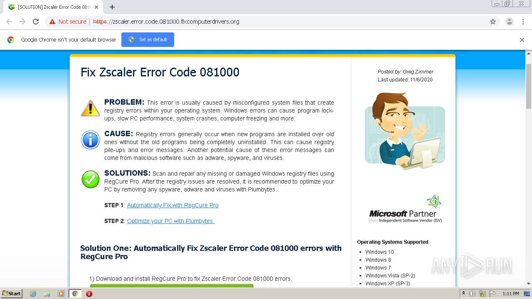Open Optimize your PC with Plumbytes link
The image size is (532, 299).
click(171, 221)
